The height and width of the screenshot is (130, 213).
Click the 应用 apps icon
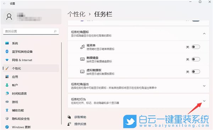(x=7, y=77)
